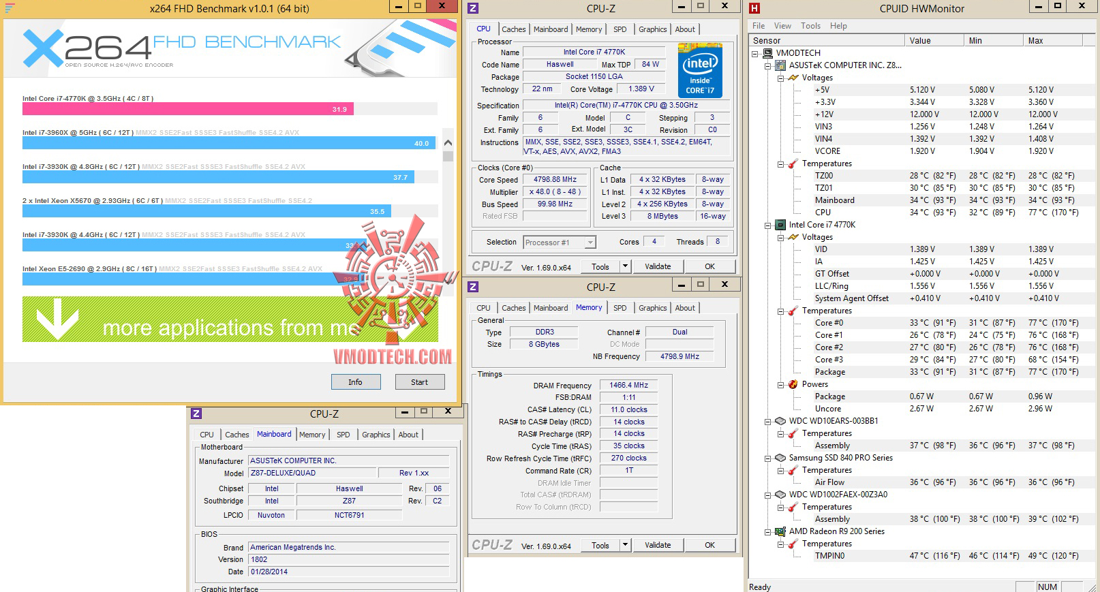1100x592 pixels.
Task: Click the Z icon of the top CPU-Z window
Action: click(473, 8)
